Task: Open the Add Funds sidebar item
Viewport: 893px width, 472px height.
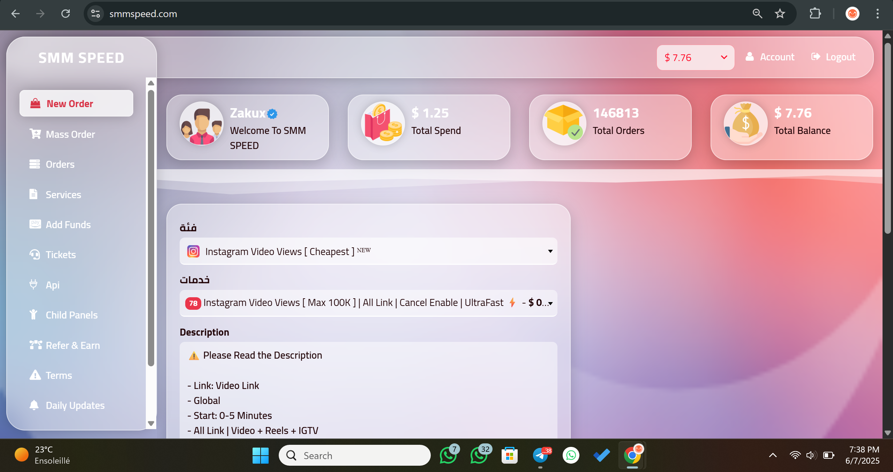Action: [x=68, y=225]
